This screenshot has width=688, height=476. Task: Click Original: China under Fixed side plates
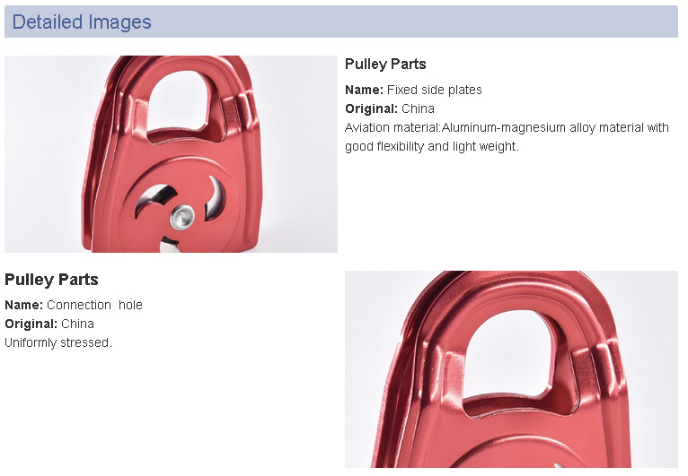point(390,108)
